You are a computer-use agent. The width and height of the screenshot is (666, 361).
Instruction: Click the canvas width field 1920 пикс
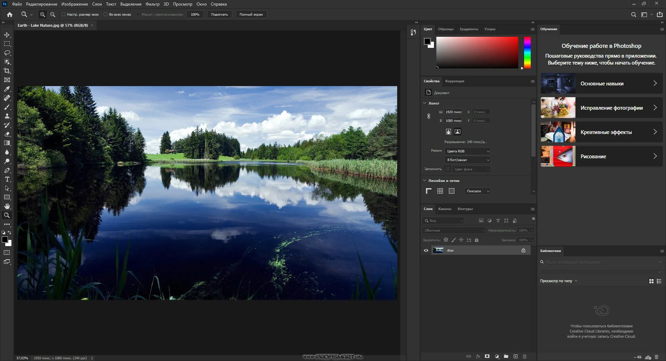pos(453,112)
